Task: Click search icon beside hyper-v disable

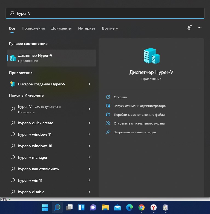Action: click(13, 192)
